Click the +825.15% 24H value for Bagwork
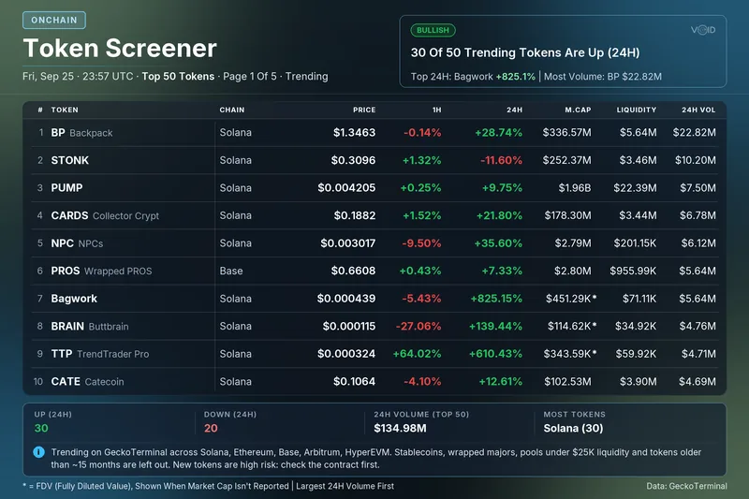Screen dimensions: 749x499 [x=496, y=299]
